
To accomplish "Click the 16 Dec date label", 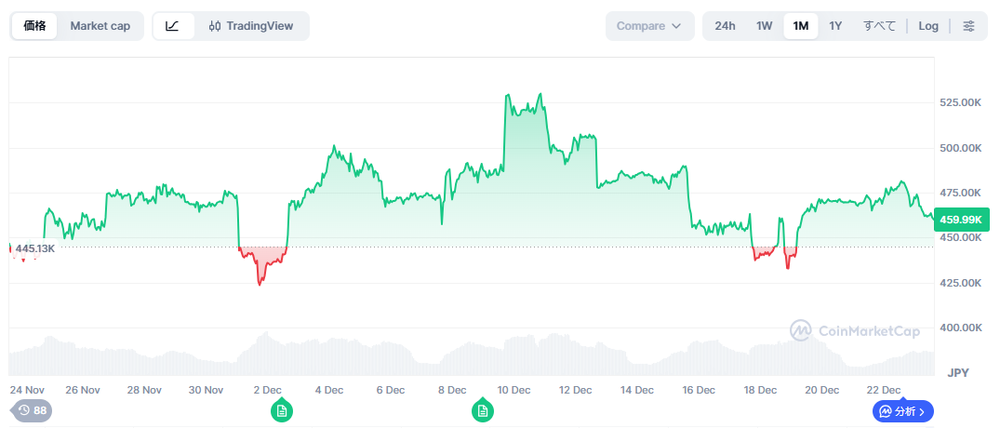I will pos(699,390).
